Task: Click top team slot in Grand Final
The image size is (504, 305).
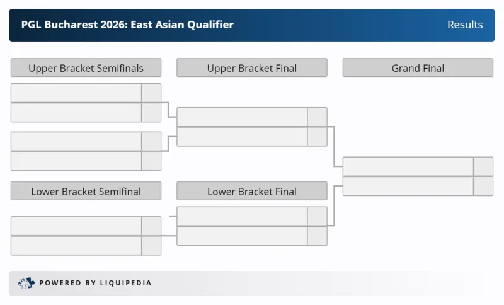Action: [408, 166]
